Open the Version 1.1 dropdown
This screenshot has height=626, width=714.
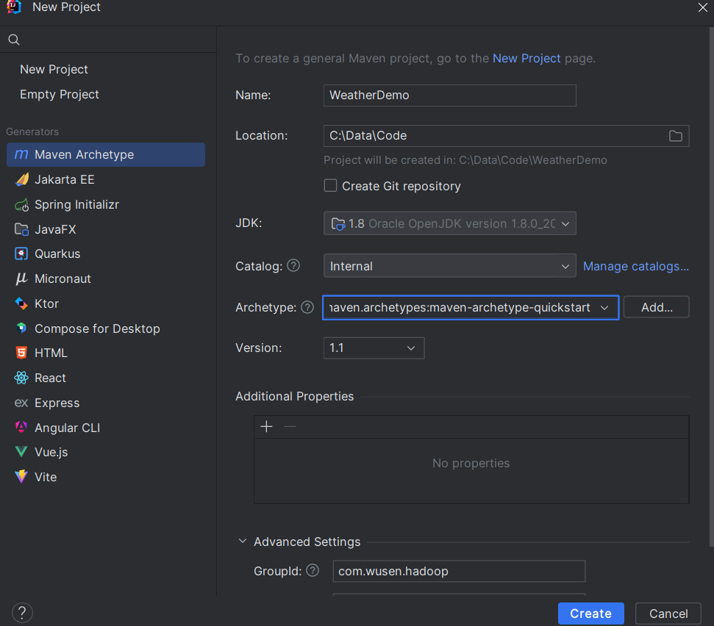[x=374, y=348]
